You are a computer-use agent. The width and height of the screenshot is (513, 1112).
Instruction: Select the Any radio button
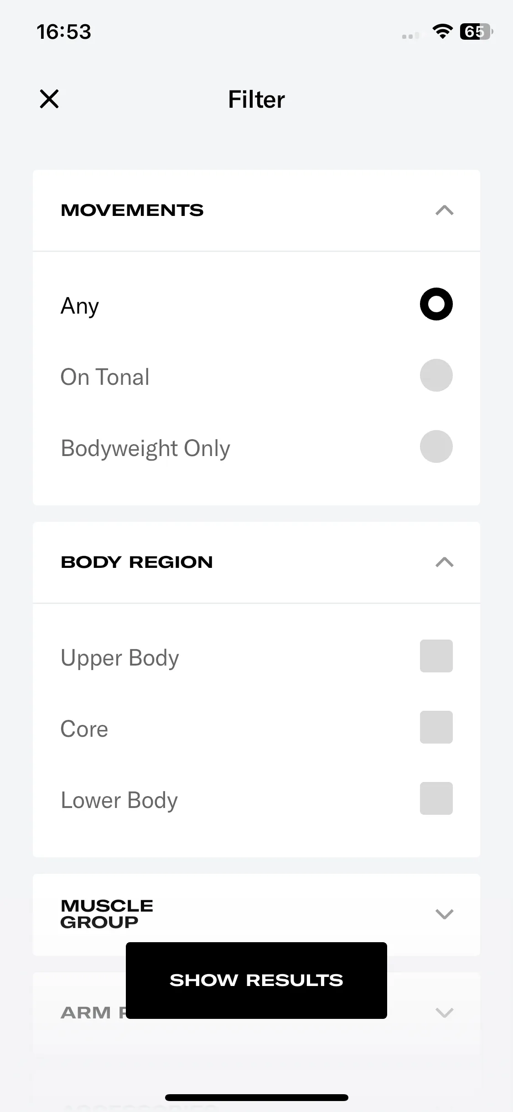point(436,304)
